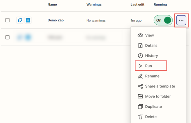Click the 1m ago last edit value
Screen dimensions: 191x123
tap(136, 20)
